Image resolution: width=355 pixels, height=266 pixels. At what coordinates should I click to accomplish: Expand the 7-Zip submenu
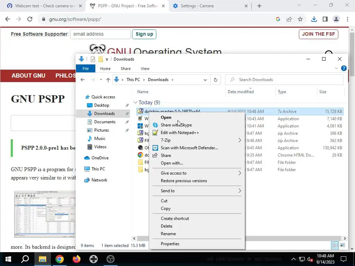197,140
